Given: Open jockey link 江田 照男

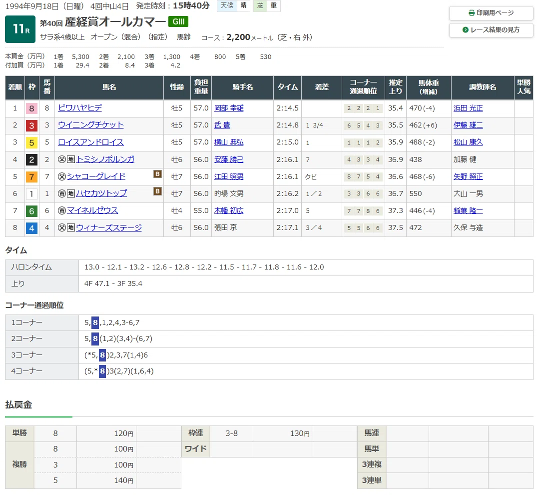Looking at the screenshot, I should [229, 176].
